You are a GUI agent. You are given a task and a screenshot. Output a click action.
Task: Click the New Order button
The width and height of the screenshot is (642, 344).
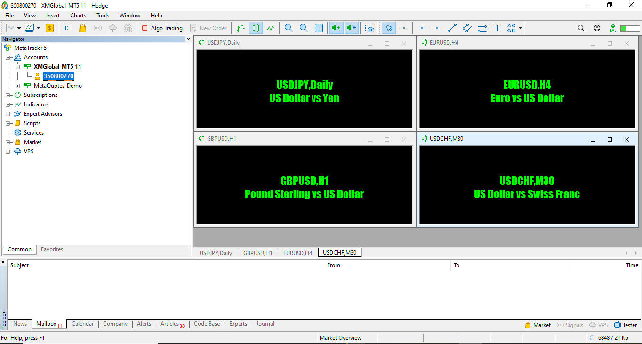208,28
